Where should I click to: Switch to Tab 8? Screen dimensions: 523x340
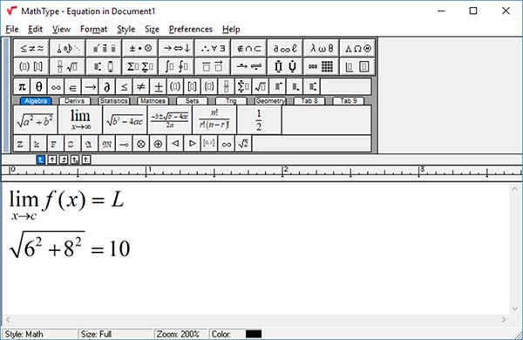(x=309, y=101)
